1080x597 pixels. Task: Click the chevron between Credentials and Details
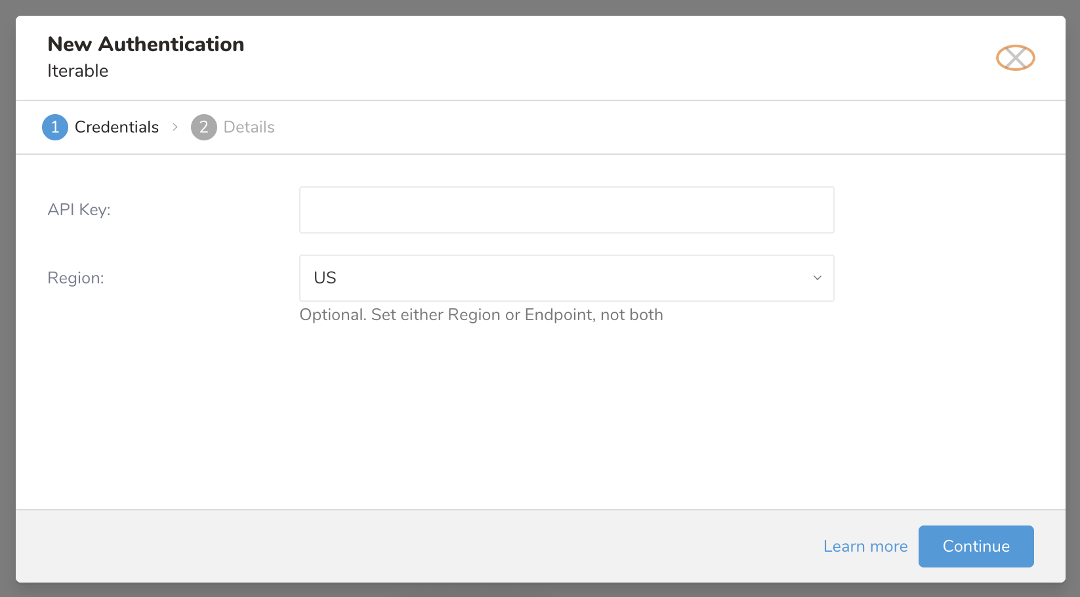175,127
